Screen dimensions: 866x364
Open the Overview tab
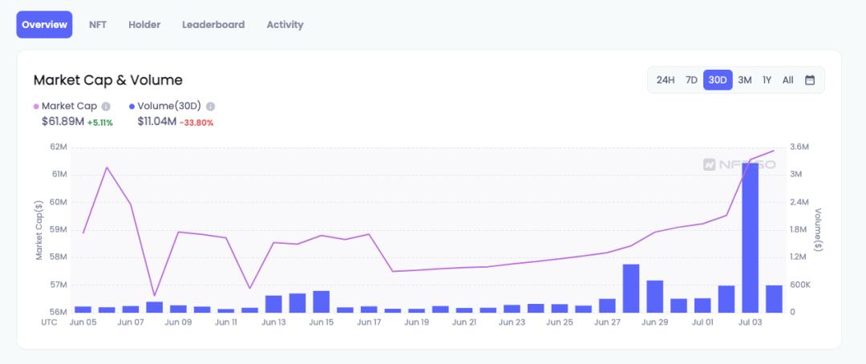coord(44,25)
